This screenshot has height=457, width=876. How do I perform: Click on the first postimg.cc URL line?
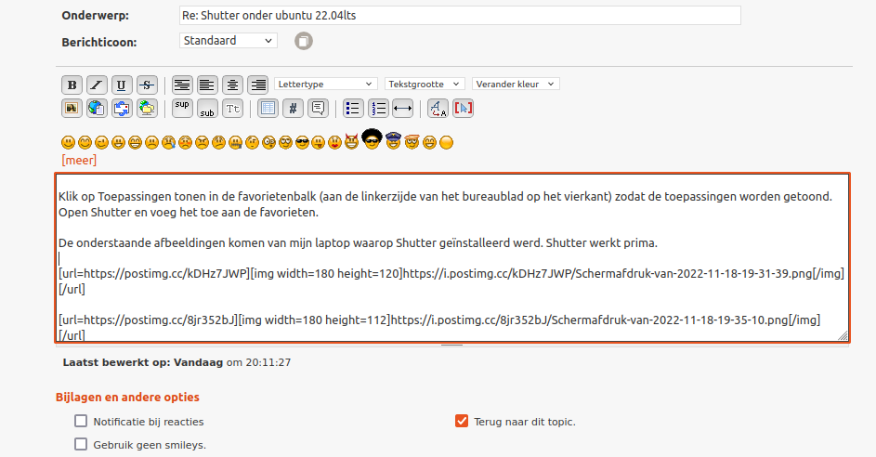tap(451, 274)
